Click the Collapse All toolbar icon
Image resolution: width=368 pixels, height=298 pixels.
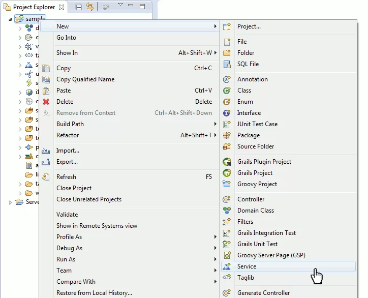click(79, 7)
